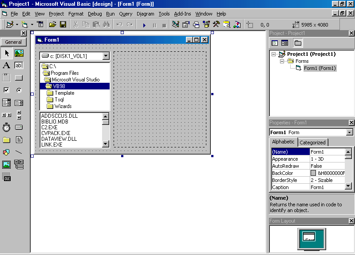Save the project with the floppy disk icon
Image resolution: width=355 pixels, height=255 pixels.
coord(63,24)
